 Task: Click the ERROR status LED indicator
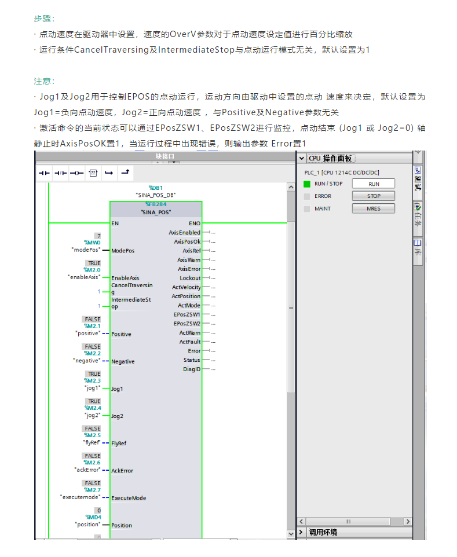click(307, 196)
